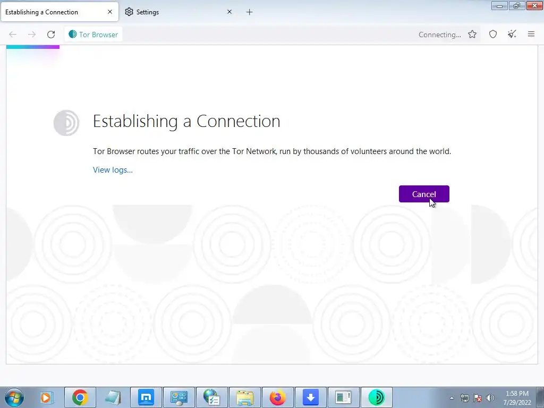Close the Establishing a Connection tab

(110, 12)
